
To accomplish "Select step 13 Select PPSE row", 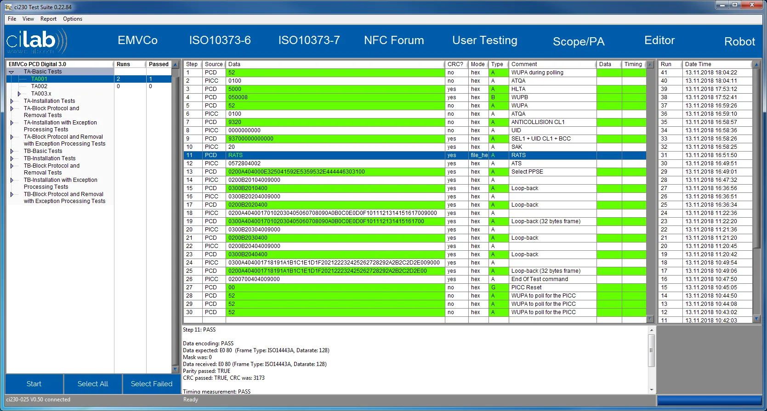I will tap(415, 172).
